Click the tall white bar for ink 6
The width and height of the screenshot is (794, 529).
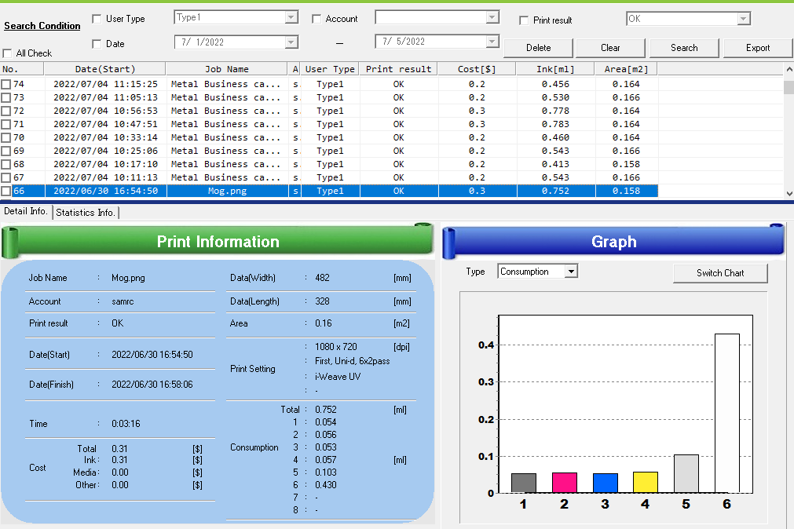click(x=727, y=413)
